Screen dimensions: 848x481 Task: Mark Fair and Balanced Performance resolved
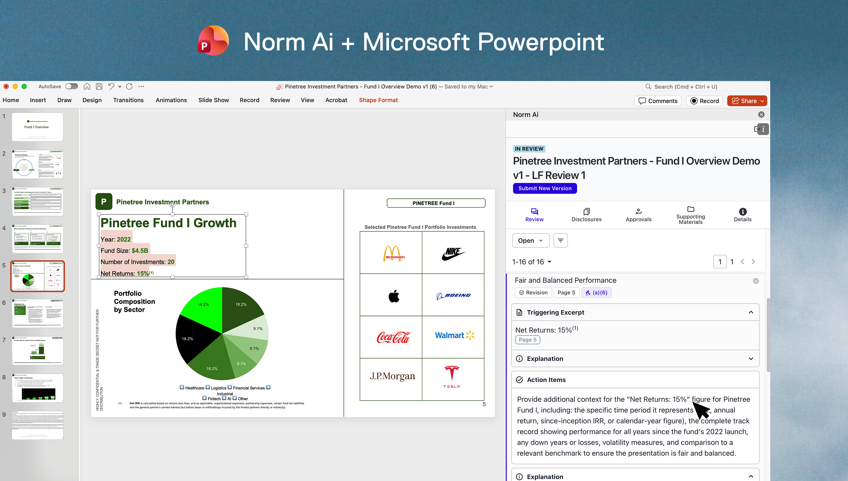click(756, 281)
